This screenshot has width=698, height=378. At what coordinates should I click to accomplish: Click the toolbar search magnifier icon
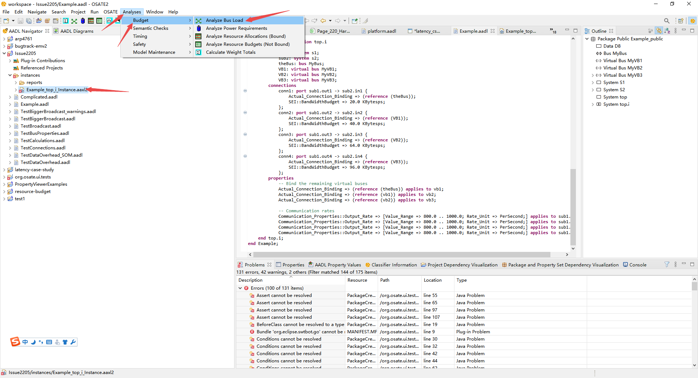(x=666, y=21)
